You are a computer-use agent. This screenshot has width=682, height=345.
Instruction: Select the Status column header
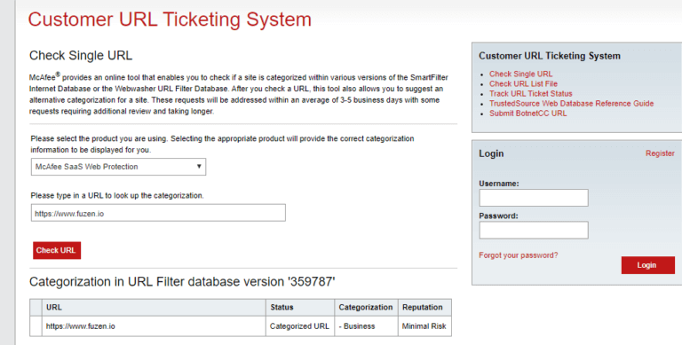[x=300, y=307]
